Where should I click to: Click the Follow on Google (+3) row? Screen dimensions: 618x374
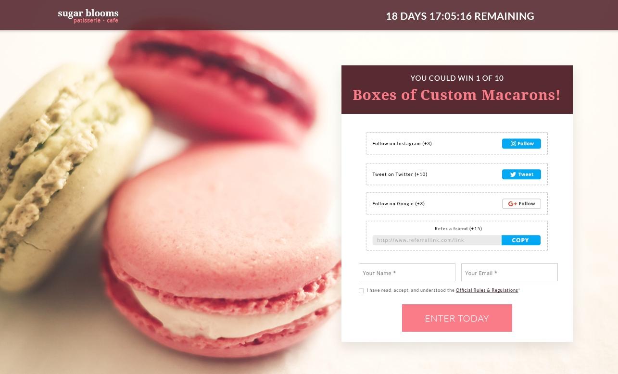pyautogui.click(x=457, y=203)
